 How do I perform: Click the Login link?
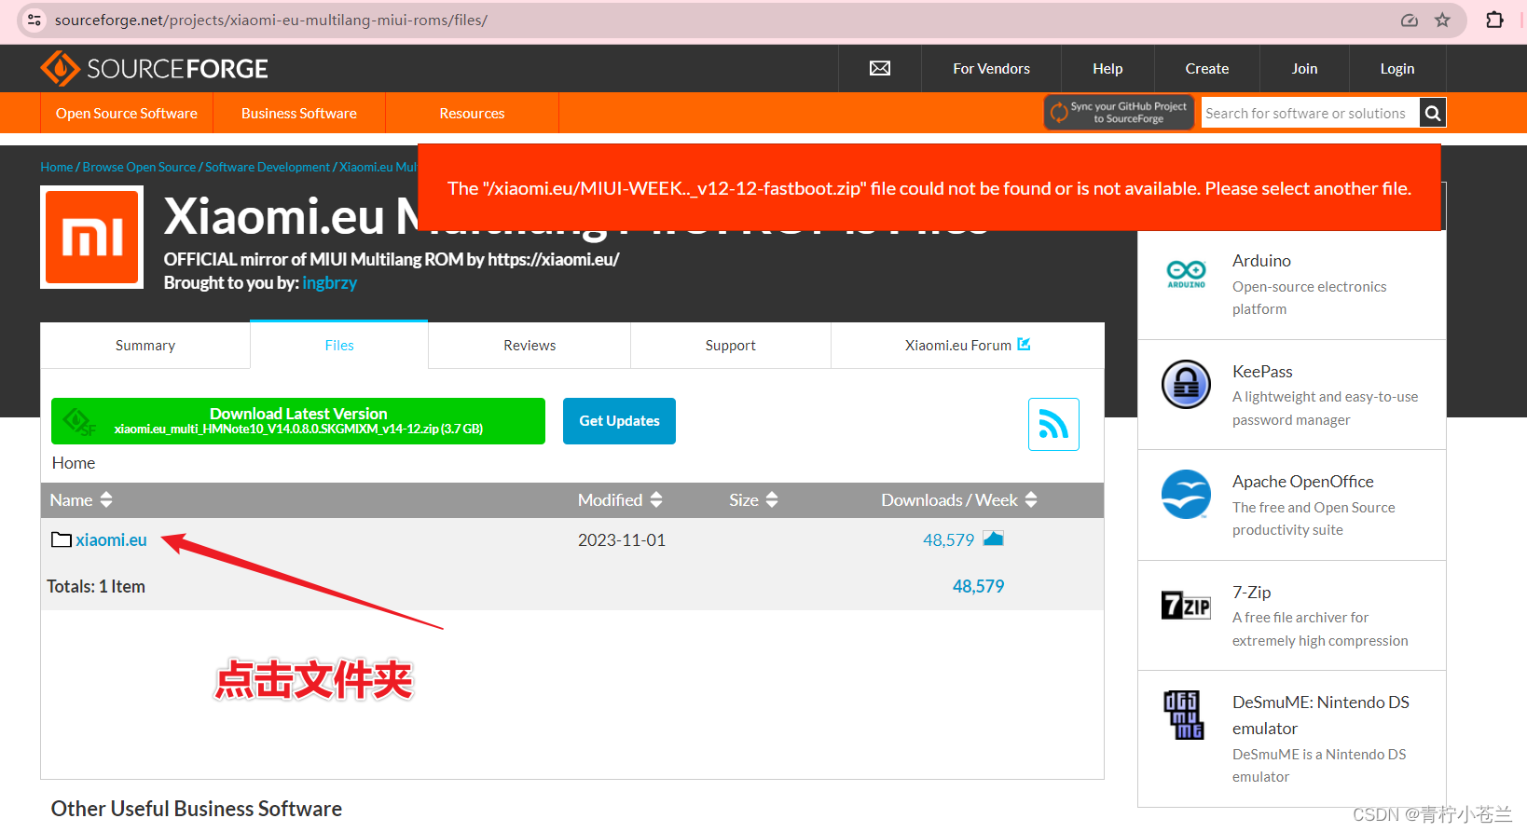pyautogui.click(x=1397, y=69)
